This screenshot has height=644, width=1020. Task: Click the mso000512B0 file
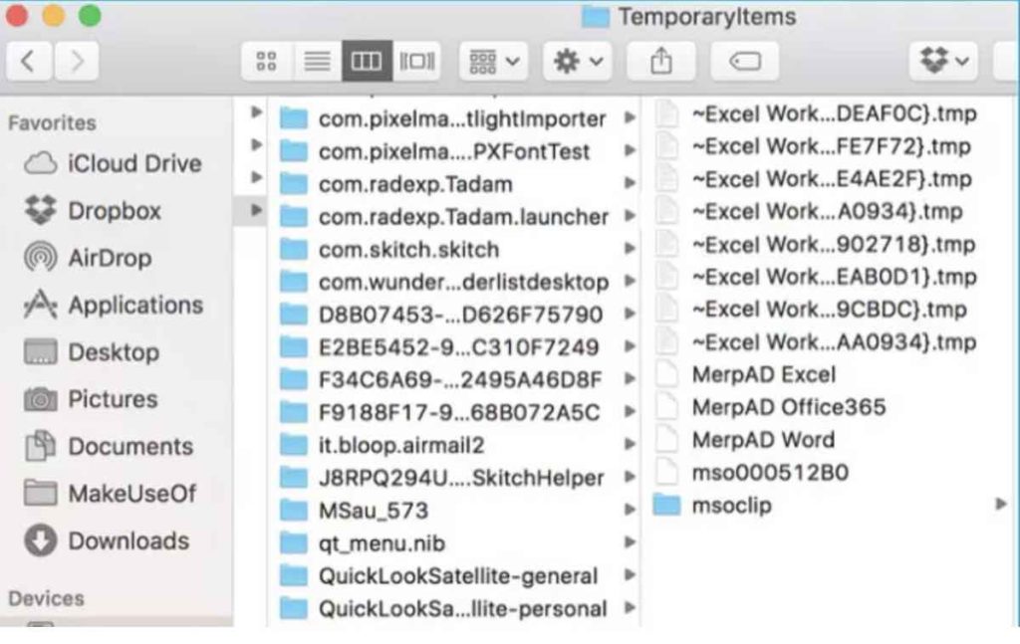769,473
